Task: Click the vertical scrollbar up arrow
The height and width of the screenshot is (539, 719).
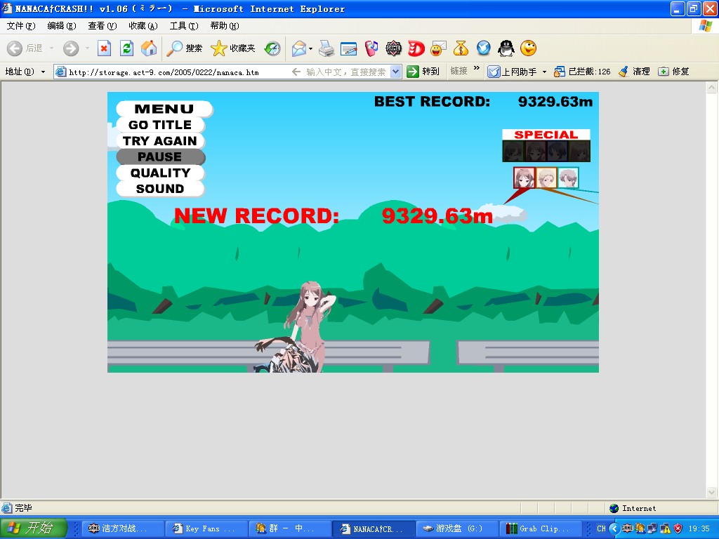Action: (712, 87)
